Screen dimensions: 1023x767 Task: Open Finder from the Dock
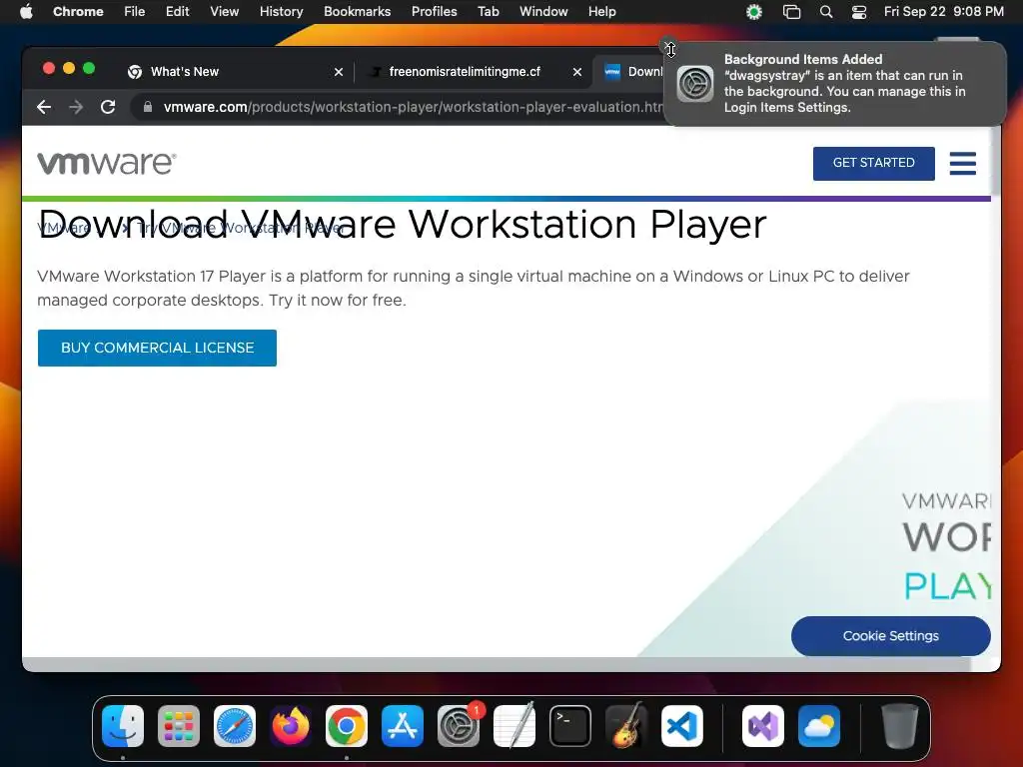pos(123,726)
